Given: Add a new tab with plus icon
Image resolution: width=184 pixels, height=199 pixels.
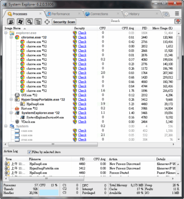Looking at the screenshot, I should [x=166, y=14].
